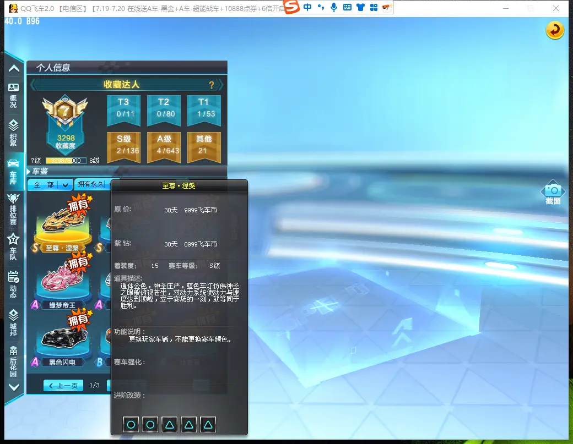573x444 pixels.
Task: Click the yellow return arrow button
Action: pyautogui.click(x=554, y=30)
